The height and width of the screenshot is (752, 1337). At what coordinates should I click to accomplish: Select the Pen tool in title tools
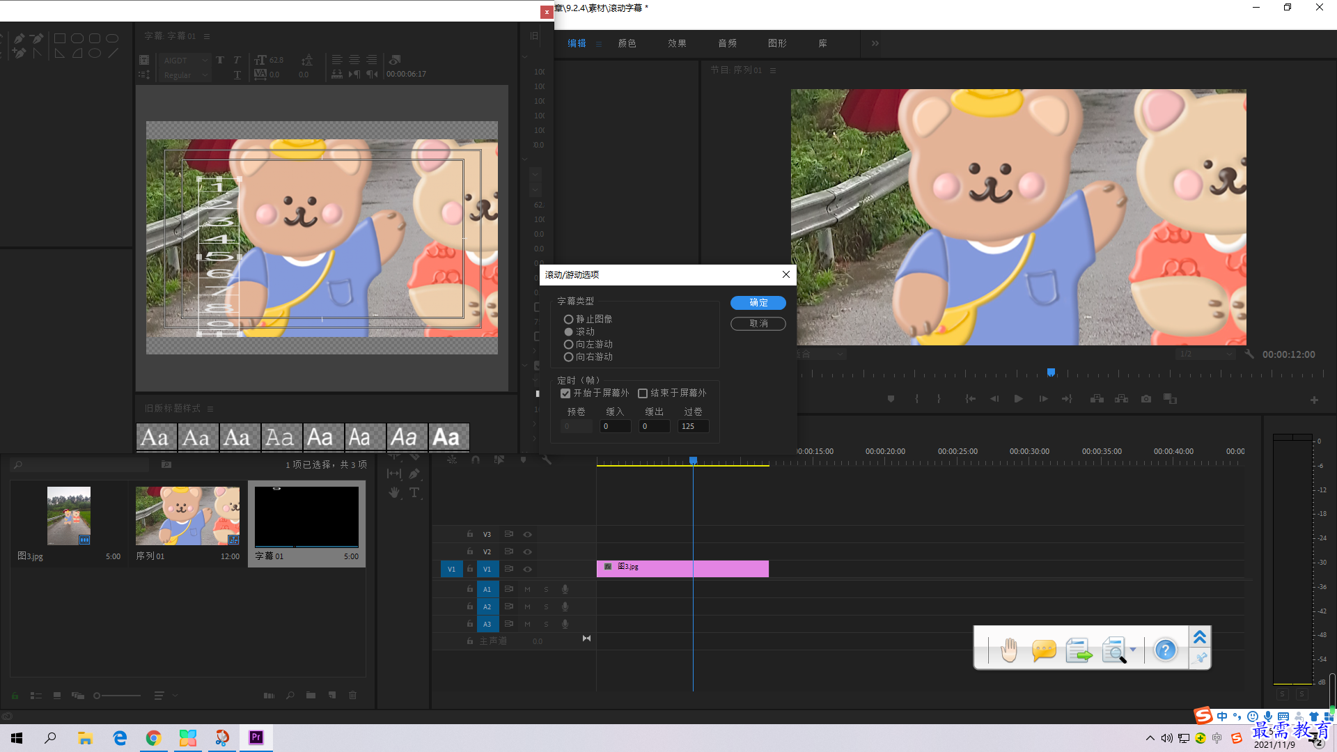(x=19, y=39)
